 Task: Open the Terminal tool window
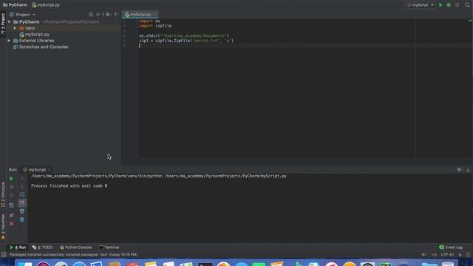(x=109, y=248)
